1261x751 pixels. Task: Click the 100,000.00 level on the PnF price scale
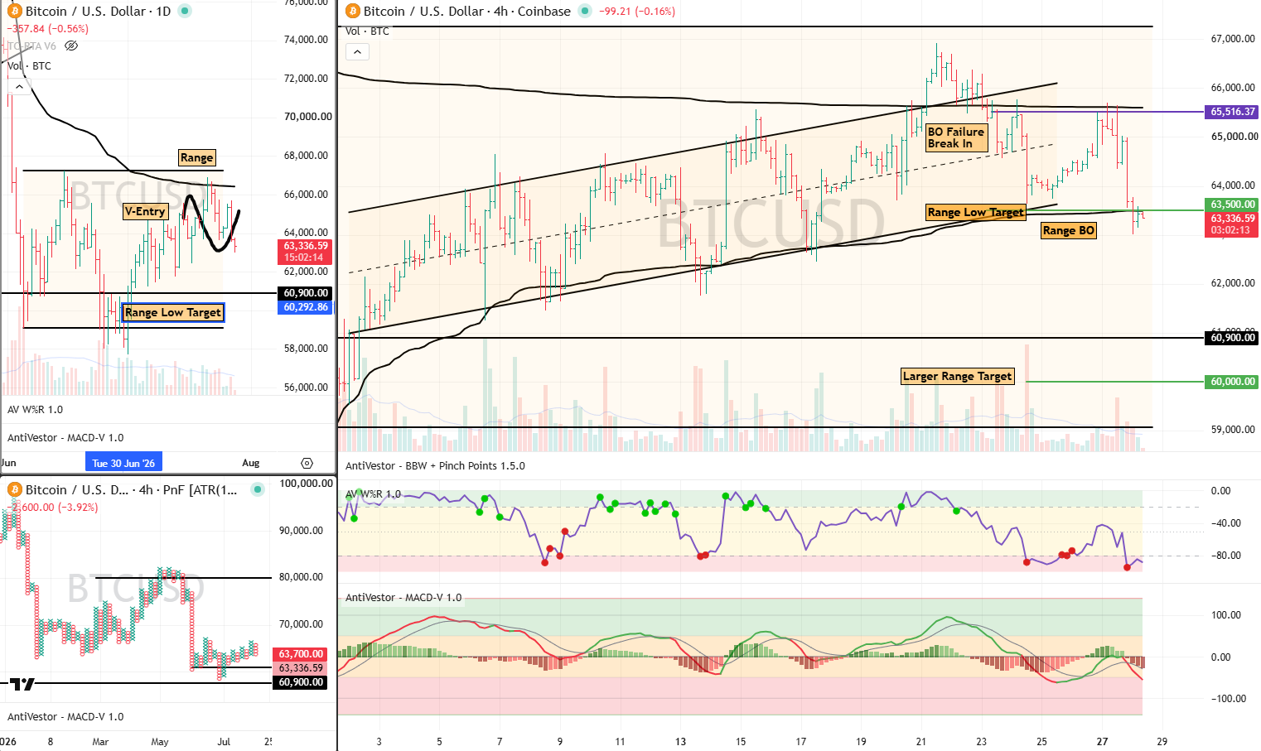click(x=306, y=483)
